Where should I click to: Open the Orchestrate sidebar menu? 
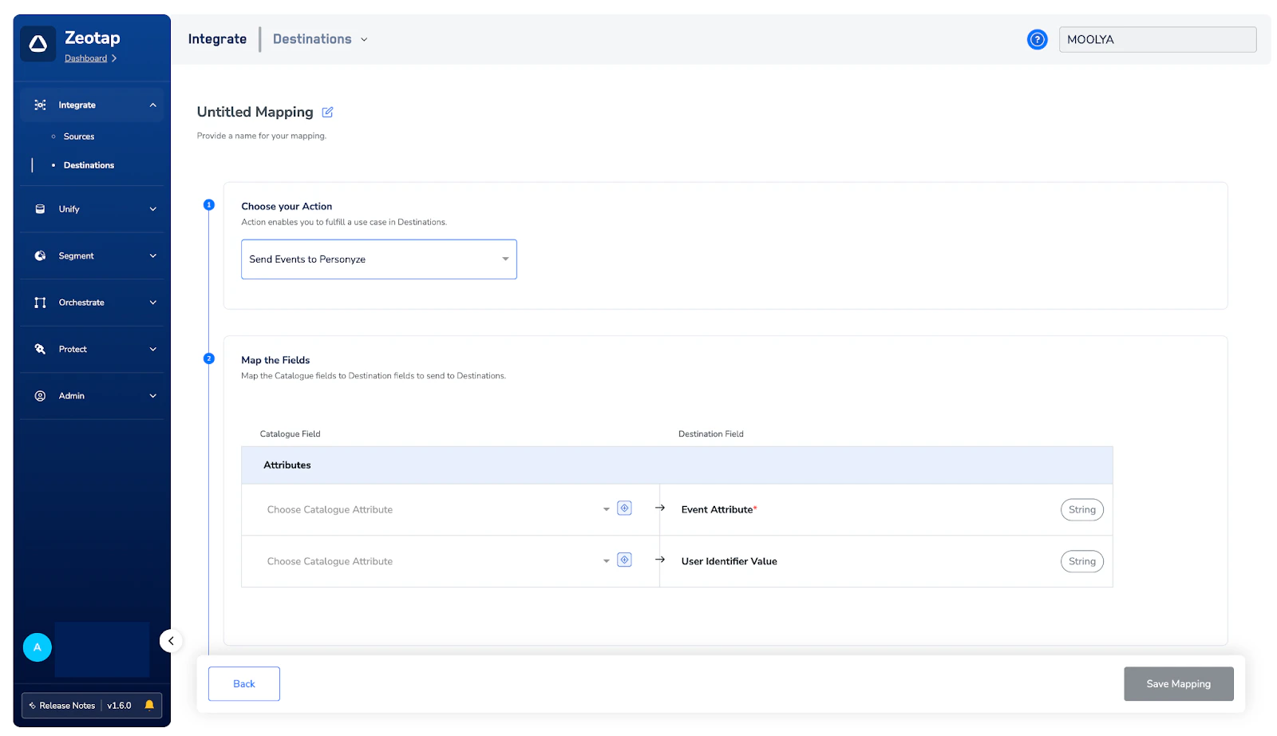pos(92,303)
